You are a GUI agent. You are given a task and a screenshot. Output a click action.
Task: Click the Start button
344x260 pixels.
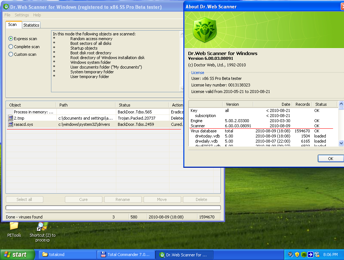pyautogui.click(x=17, y=255)
